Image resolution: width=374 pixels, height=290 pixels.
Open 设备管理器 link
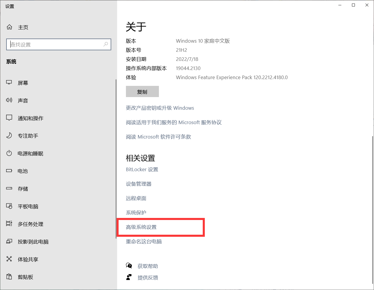(139, 184)
